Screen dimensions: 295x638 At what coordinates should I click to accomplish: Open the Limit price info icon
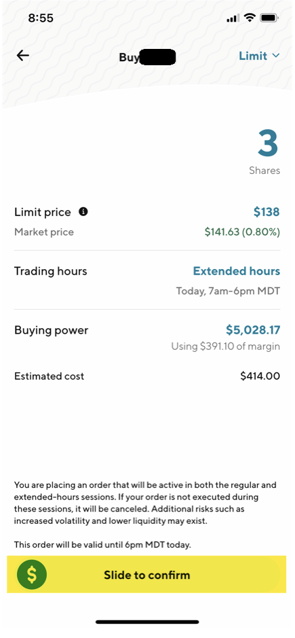click(x=83, y=211)
